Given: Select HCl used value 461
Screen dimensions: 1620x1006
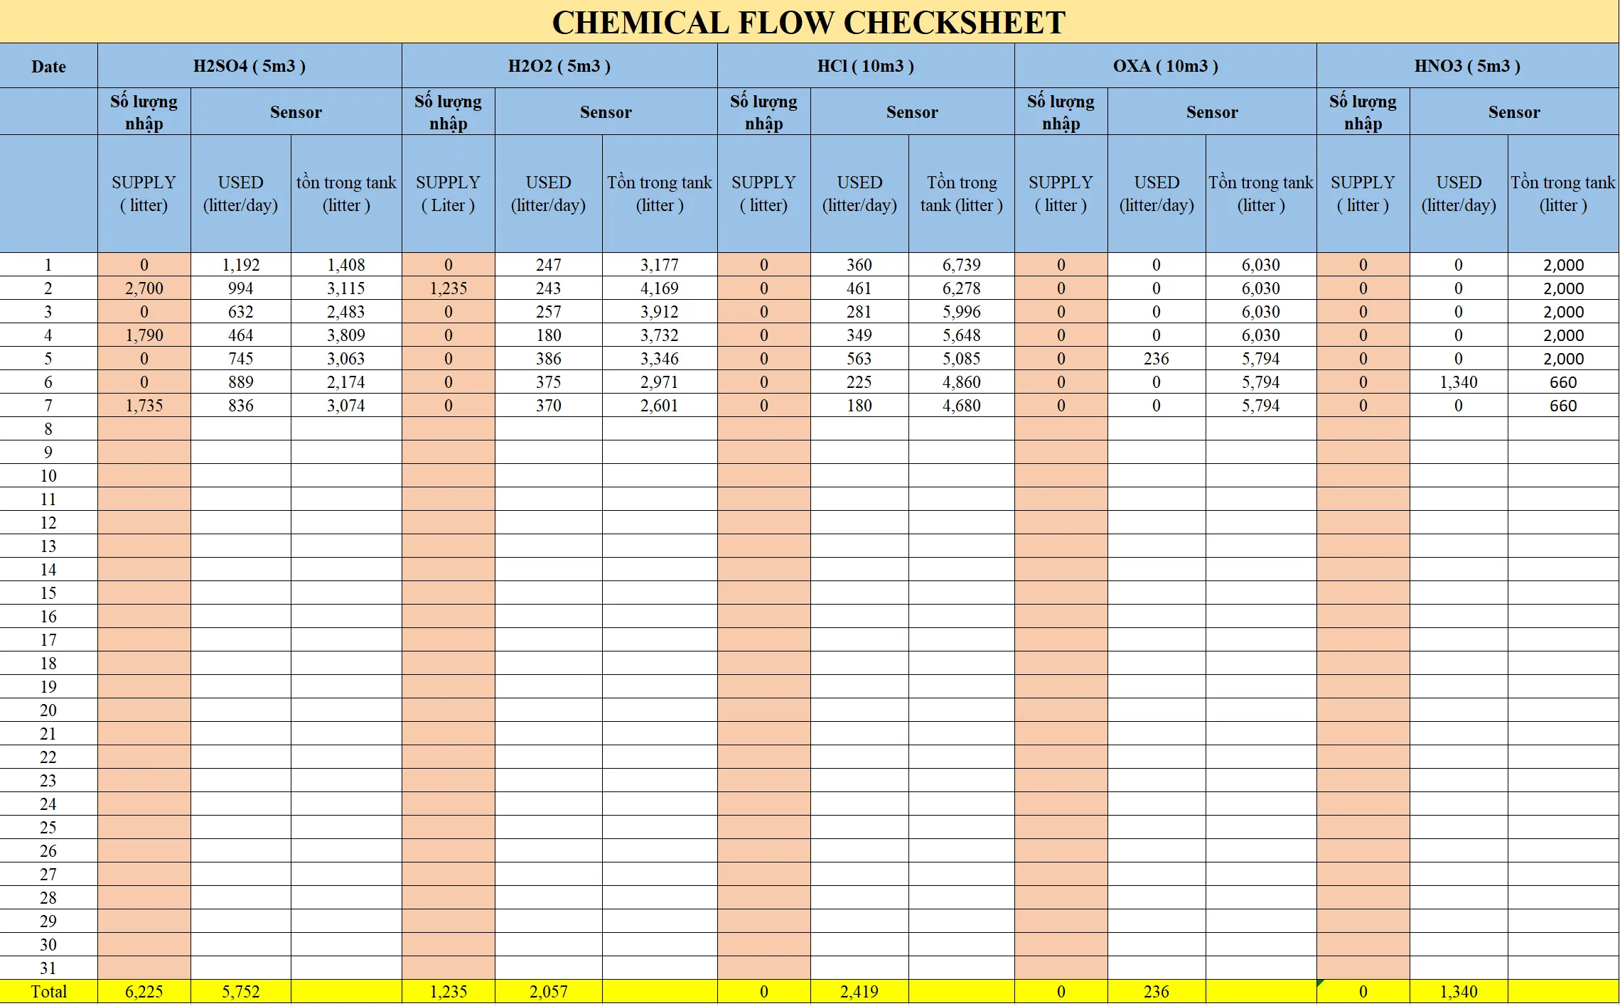Looking at the screenshot, I should tap(859, 288).
